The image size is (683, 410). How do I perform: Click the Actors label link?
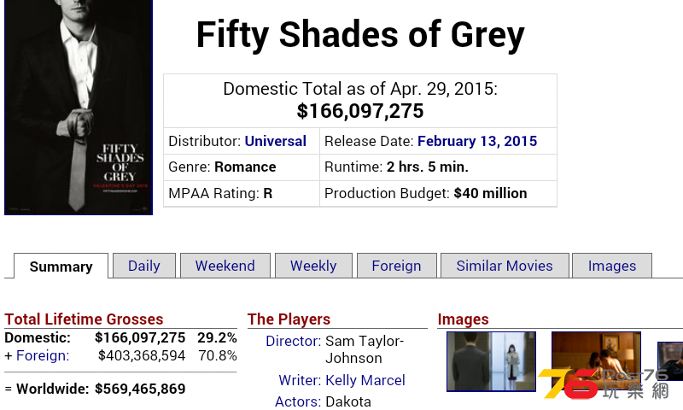tap(298, 401)
